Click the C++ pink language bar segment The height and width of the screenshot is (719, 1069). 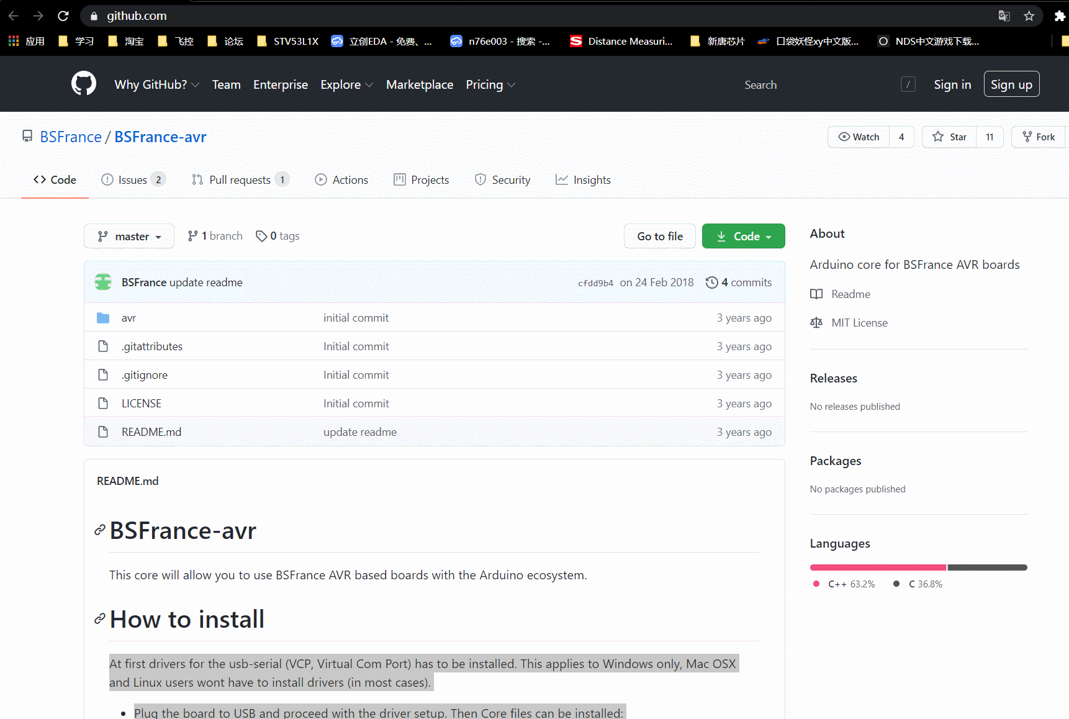(878, 568)
